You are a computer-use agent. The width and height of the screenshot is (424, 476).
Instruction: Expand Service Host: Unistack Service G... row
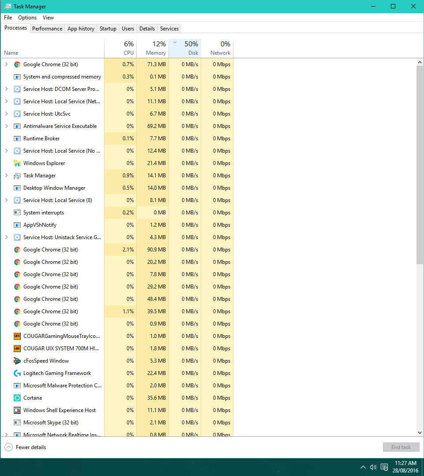tap(6, 237)
